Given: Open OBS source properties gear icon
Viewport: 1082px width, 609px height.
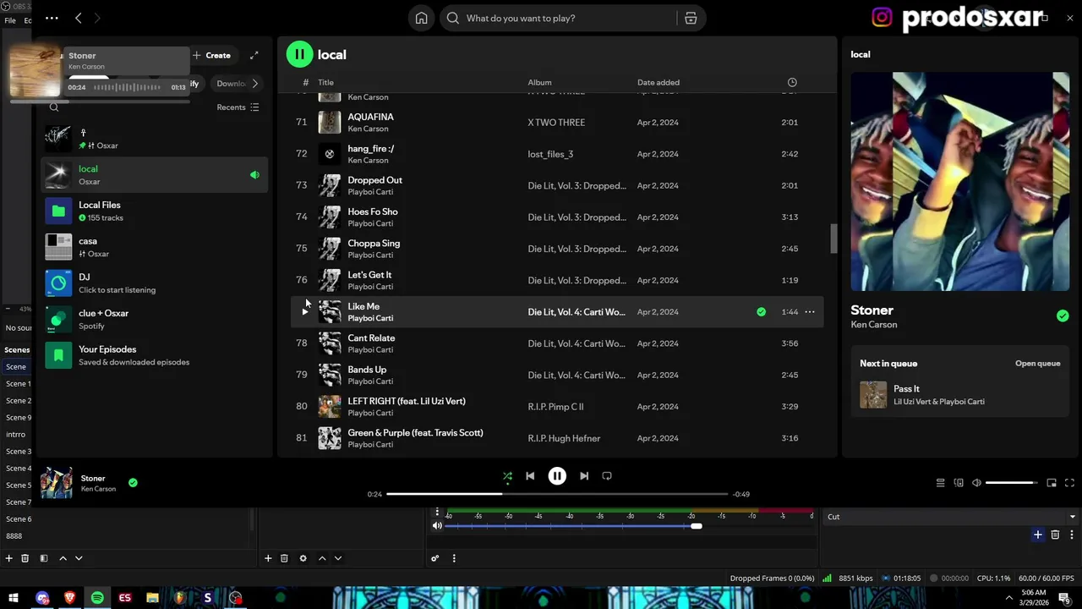Looking at the screenshot, I should coord(303,558).
